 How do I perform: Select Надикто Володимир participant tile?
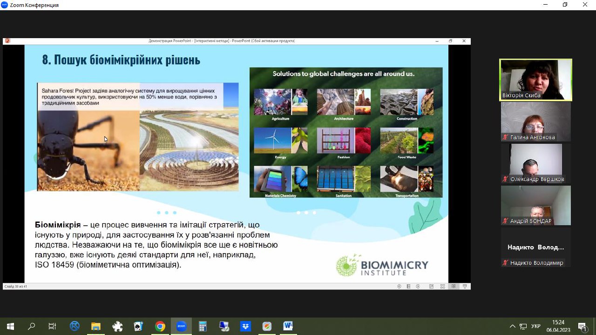click(535, 247)
